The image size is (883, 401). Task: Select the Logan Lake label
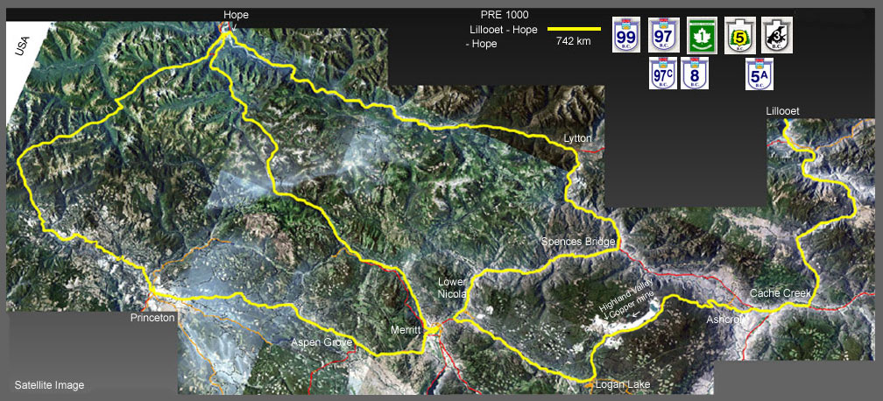622,384
